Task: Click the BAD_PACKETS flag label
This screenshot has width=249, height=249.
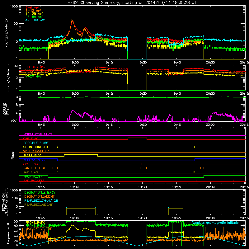Action: point(34,181)
